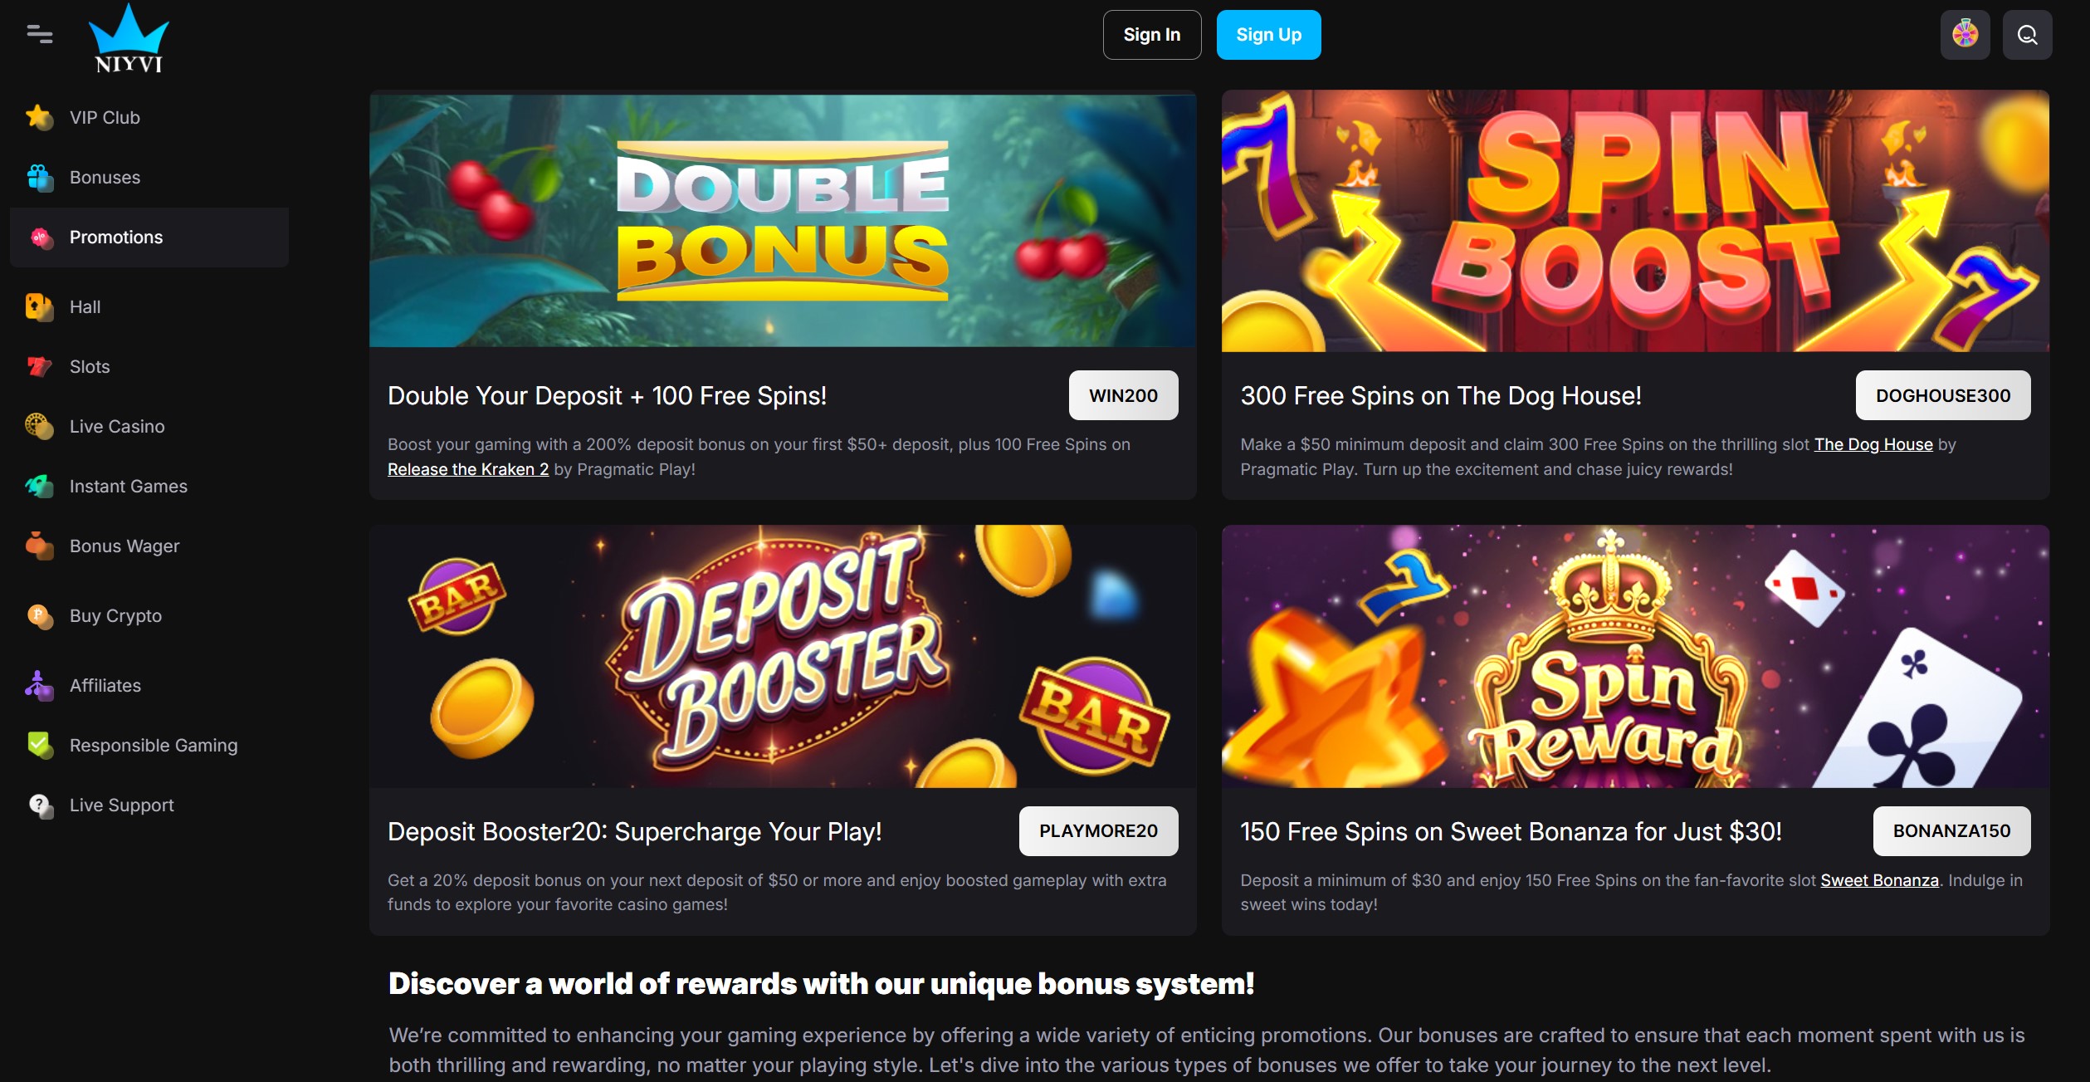Image resolution: width=2090 pixels, height=1082 pixels.
Task: Click the Live Support question icon
Action: [x=39, y=805]
